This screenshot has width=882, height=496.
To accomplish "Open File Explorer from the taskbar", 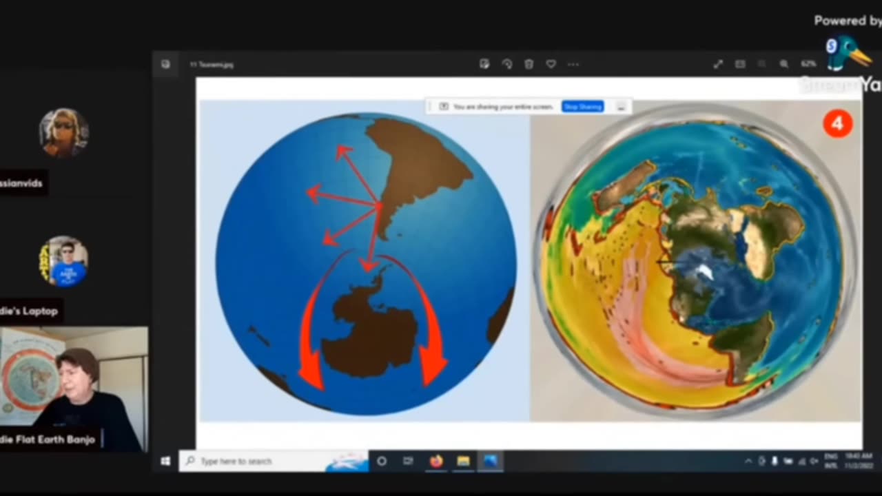I will [x=463, y=461].
